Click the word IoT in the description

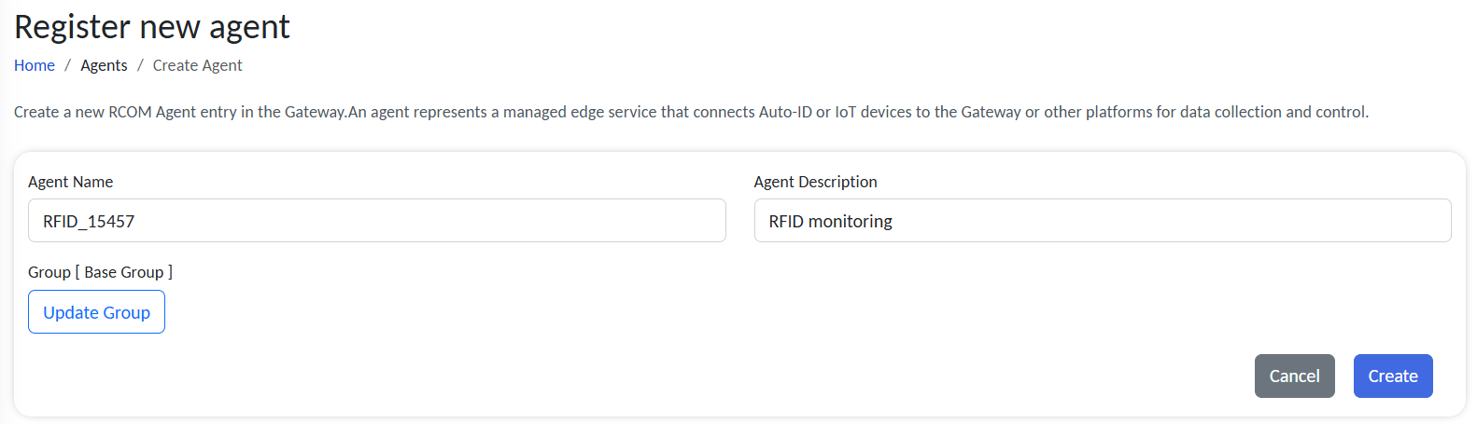tap(845, 112)
